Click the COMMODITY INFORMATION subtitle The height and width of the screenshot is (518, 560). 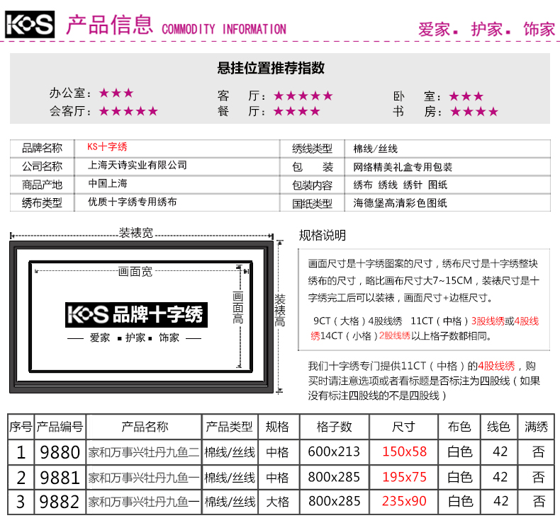(x=224, y=29)
